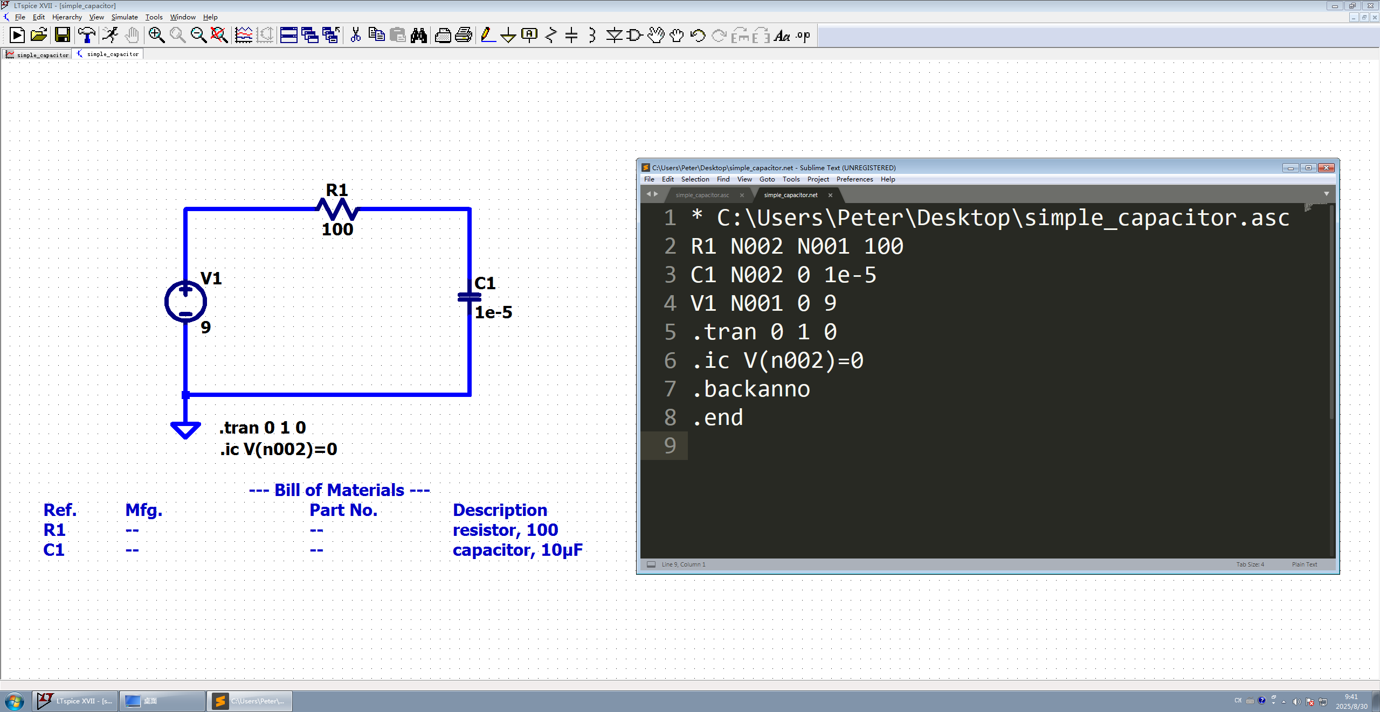Click the Zoom to Fit icon

click(x=219, y=36)
